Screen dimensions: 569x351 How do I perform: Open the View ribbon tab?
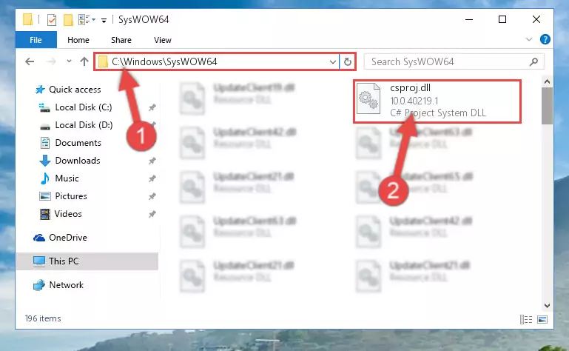(163, 40)
